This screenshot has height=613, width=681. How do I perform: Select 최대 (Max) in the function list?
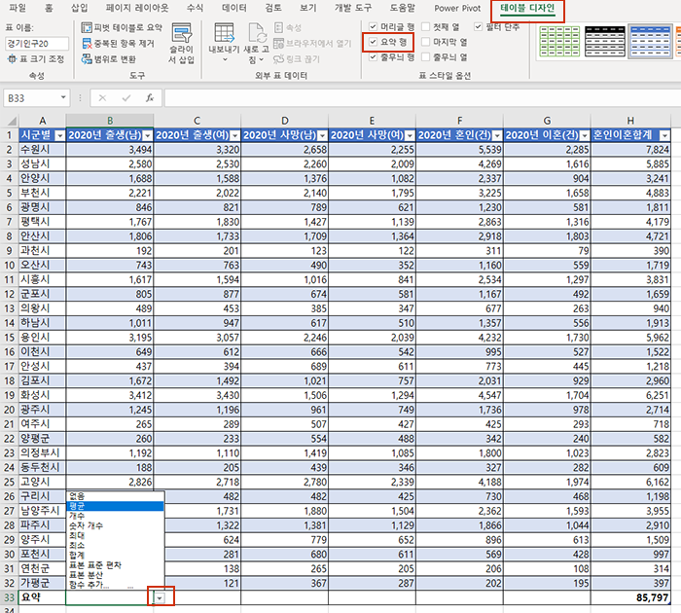click(x=115, y=535)
